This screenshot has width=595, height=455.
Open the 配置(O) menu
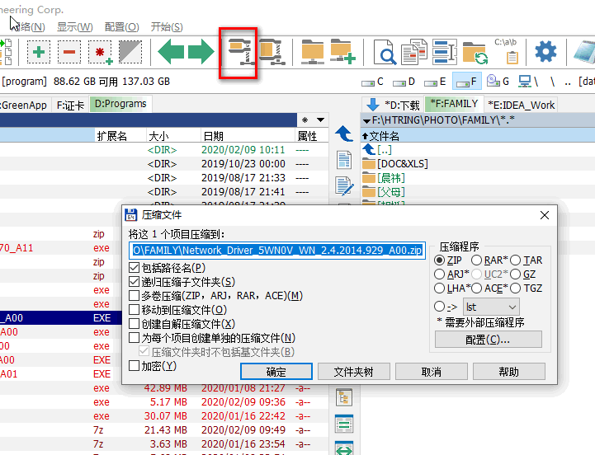[122, 27]
